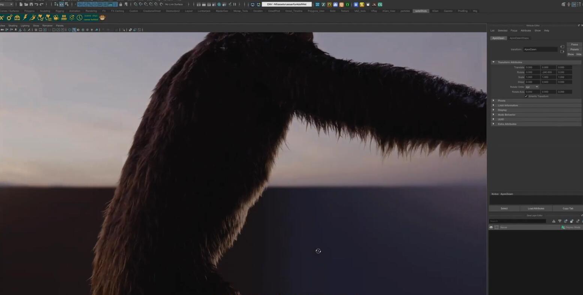Image resolution: width=583 pixels, height=295 pixels.
Task: Switch to the ApesDawnShape tab
Action: (519, 38)
